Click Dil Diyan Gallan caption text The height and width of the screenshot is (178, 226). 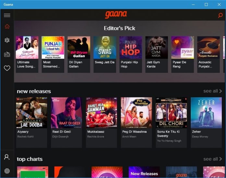76,64
